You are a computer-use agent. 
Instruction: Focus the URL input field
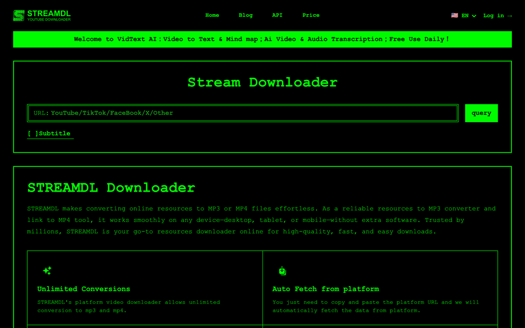243,113
